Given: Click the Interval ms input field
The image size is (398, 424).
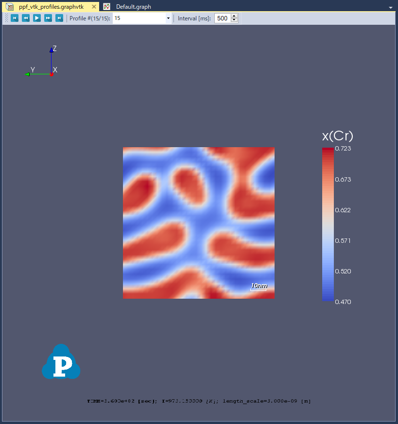Looking at the screenshot, I should click(x=222, y=18).
